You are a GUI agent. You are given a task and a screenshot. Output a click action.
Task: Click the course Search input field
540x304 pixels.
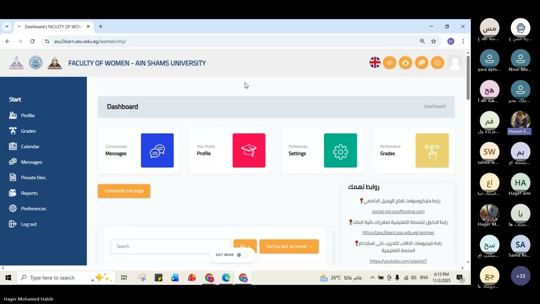(x=170, y=246)
